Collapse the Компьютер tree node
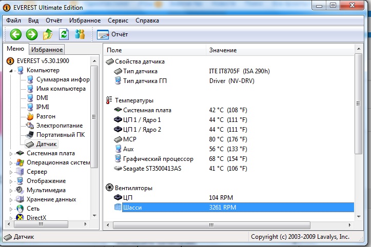Viewport: 371px width, 247px height. [11, 71]
